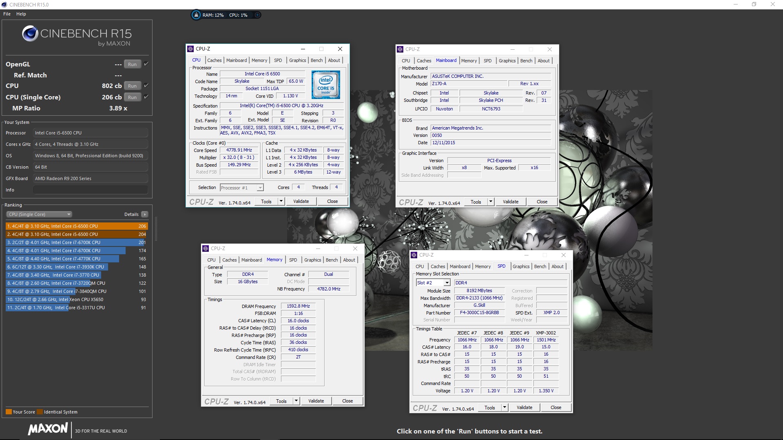Select ranking row 1 i5-6500 score 206
This screenshot has height=440, width=783.
pyautogui.click(x=77, y=226)
